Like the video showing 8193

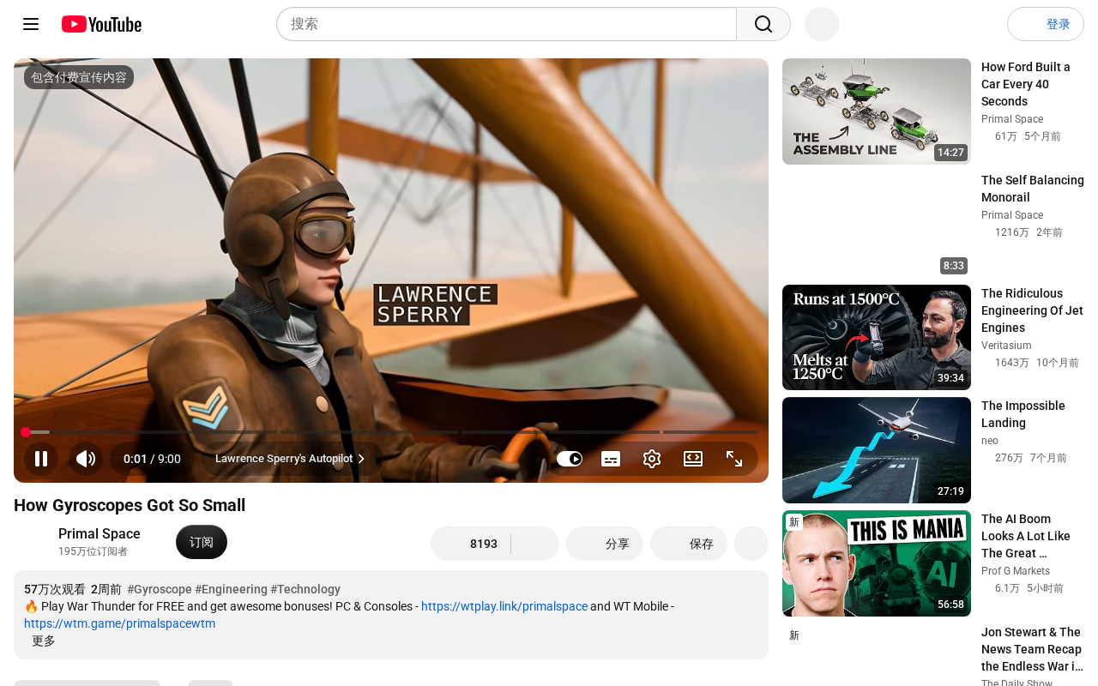(471, 544)
